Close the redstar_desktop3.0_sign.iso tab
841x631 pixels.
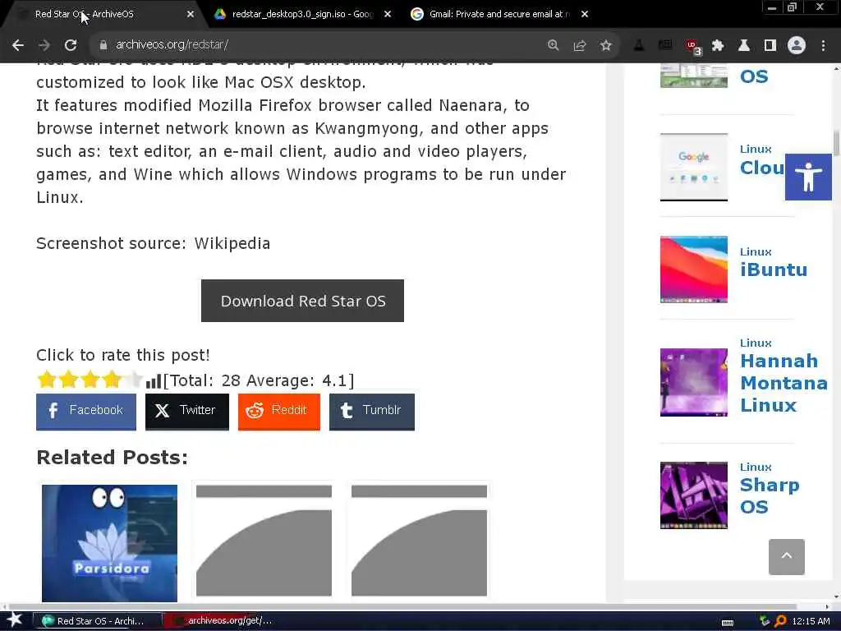[x=388, y=14]
